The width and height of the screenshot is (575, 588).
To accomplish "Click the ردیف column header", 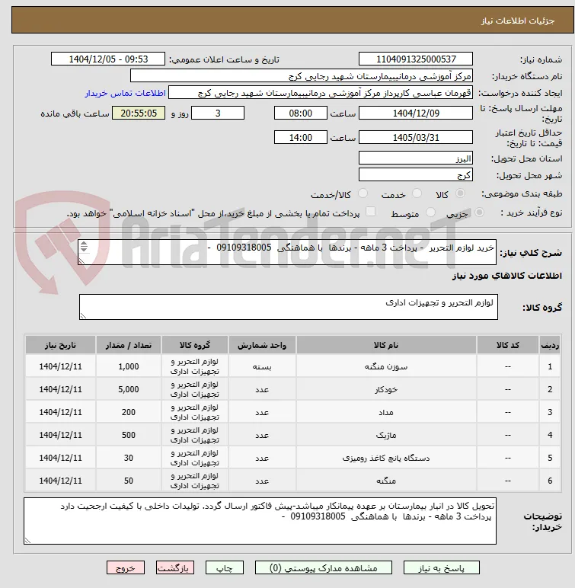I will [550, 345].
